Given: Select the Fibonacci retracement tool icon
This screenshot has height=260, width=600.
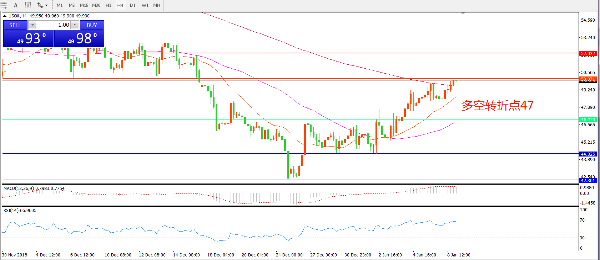Looking at the screenshot, I should (4, 5).
